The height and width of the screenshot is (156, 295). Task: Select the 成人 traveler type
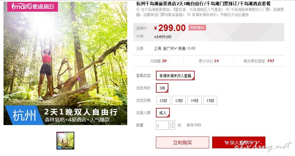pyautogui.click(x=163, y=113)
